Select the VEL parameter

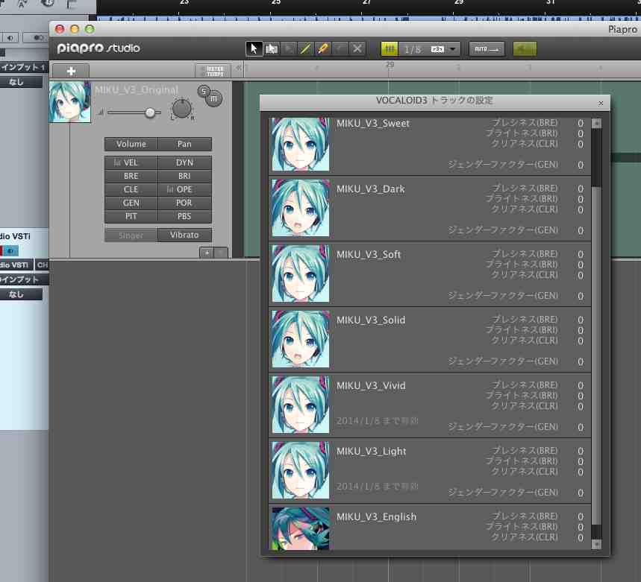pyautogui.click(x=131, y=163)
